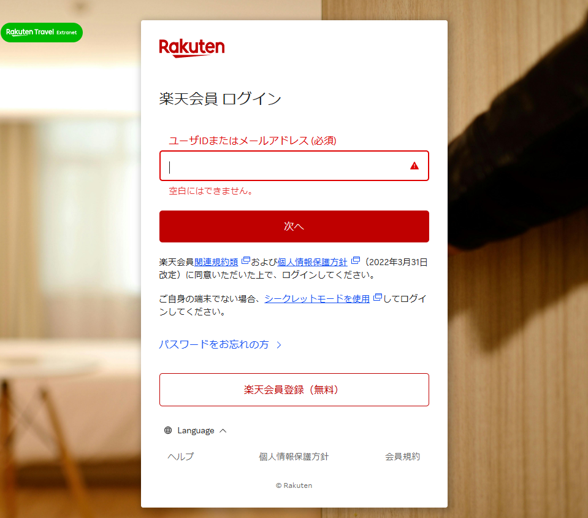Click the Rakuten Travel Extranet badge

tap(42, 33)
